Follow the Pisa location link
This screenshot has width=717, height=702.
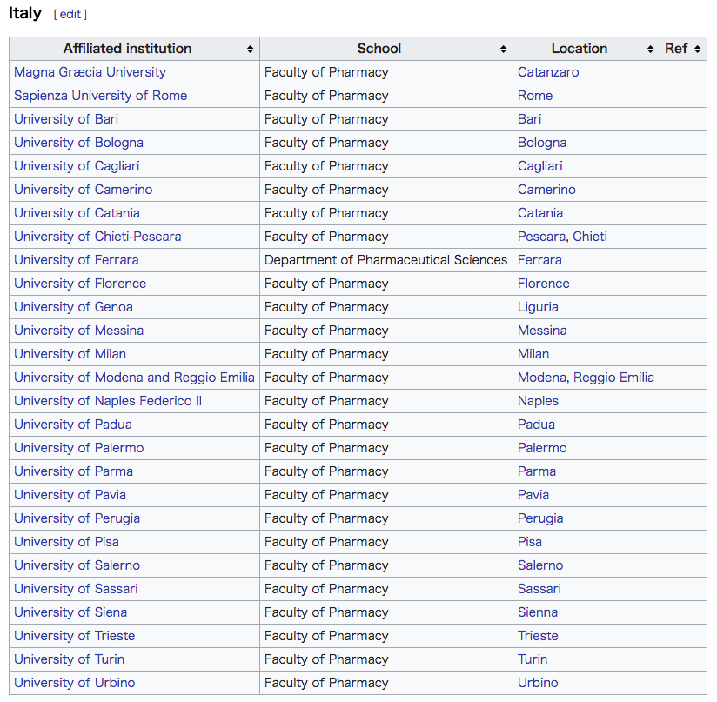(x=530, y=542)
